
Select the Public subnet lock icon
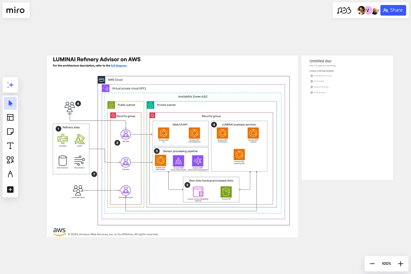111,105
